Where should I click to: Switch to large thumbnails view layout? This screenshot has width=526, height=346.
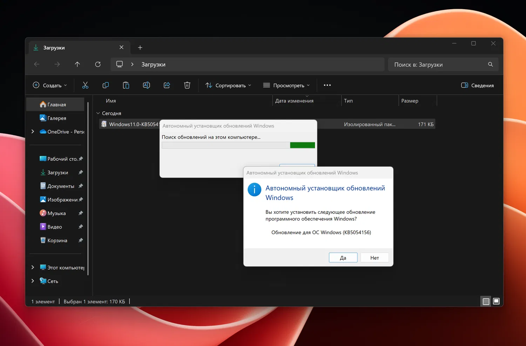(496, 301)
